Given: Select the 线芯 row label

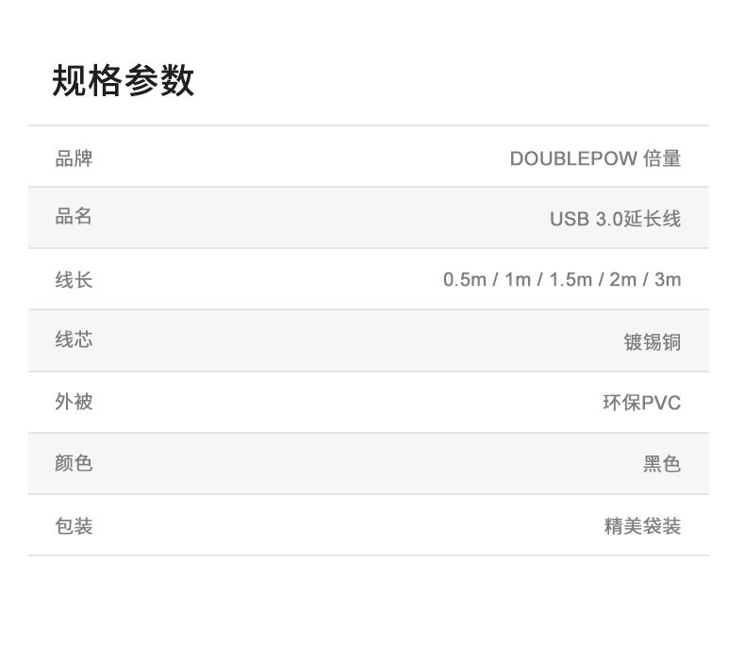Looking at the screenshot, I should point(74,340).
